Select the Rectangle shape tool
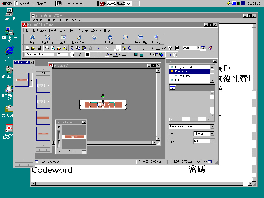264x198 pixels. click(x=158, y=48)
